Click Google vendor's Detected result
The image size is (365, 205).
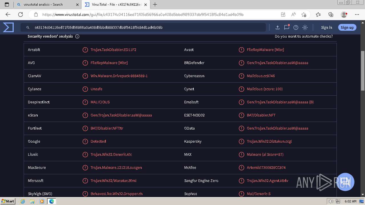pyautogui.click(x=98, y=142)
